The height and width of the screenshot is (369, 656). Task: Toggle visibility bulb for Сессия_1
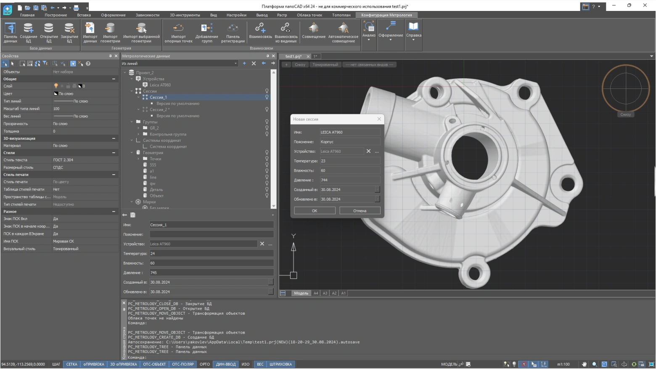[267, 97]
